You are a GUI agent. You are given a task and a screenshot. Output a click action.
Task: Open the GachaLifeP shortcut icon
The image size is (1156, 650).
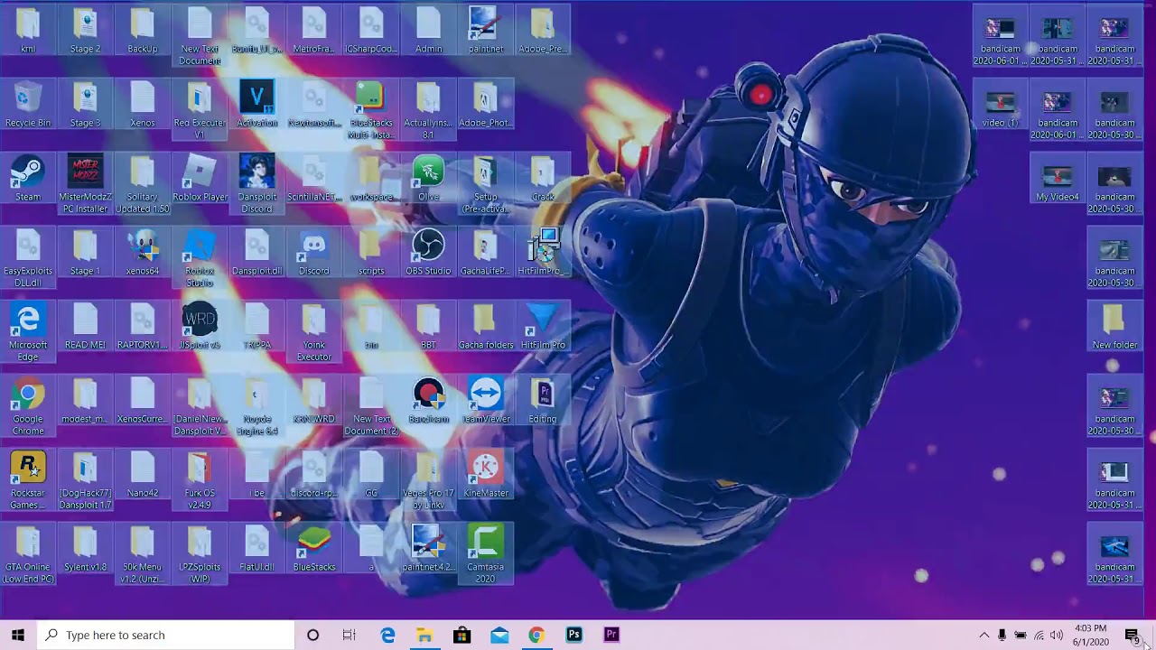(x=486, y=252)
